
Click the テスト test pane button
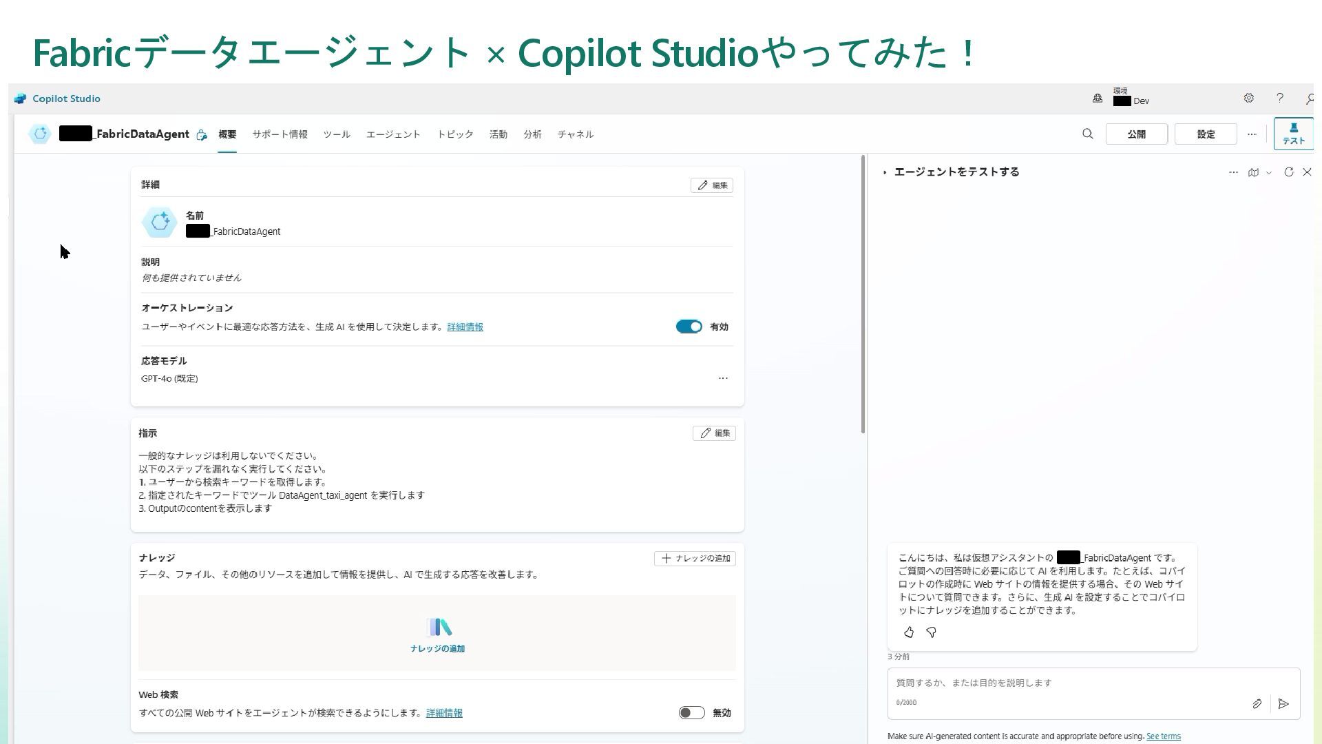(x=1293, y=134)
